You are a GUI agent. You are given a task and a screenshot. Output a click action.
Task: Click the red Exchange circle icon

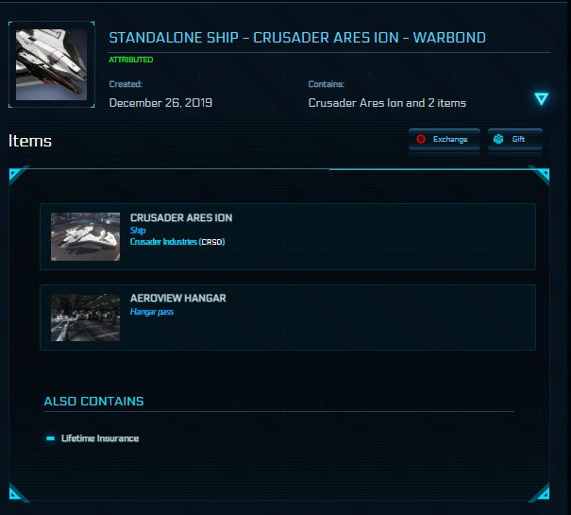pyautogui.click(x=421, y=140)
